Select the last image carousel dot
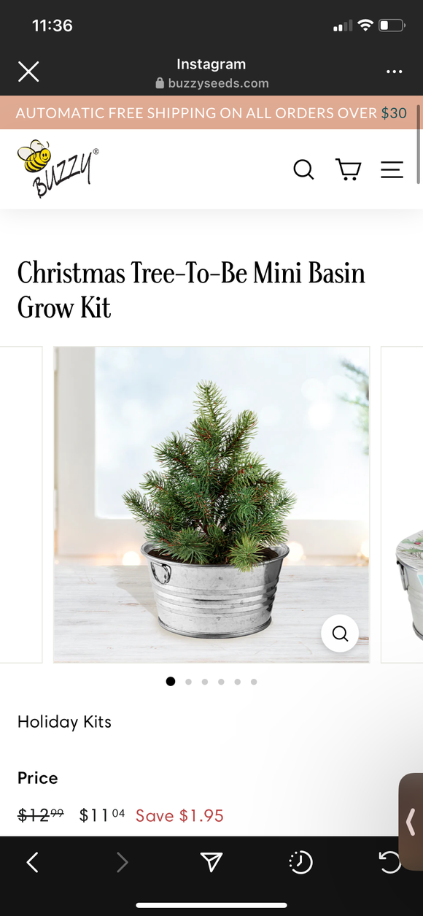This screenshot has width=423, height=916. [x=254, y=682]
